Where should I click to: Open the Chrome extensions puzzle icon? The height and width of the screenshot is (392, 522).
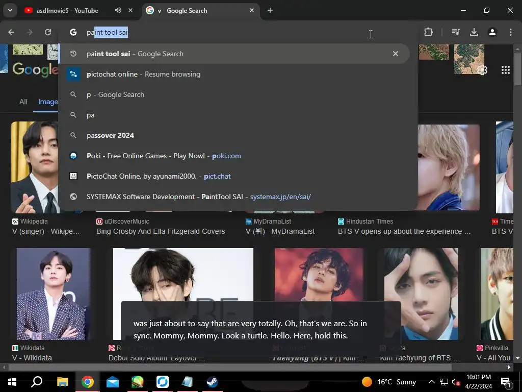[428, 32]
